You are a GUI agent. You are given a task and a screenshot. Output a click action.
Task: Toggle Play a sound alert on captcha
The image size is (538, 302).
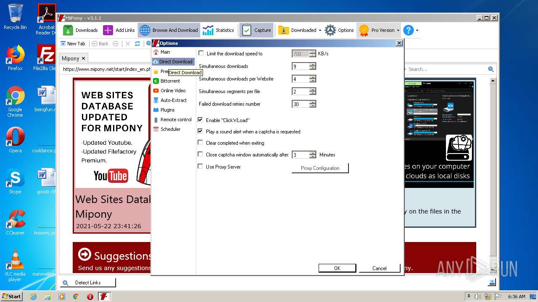tap(200, 131)
